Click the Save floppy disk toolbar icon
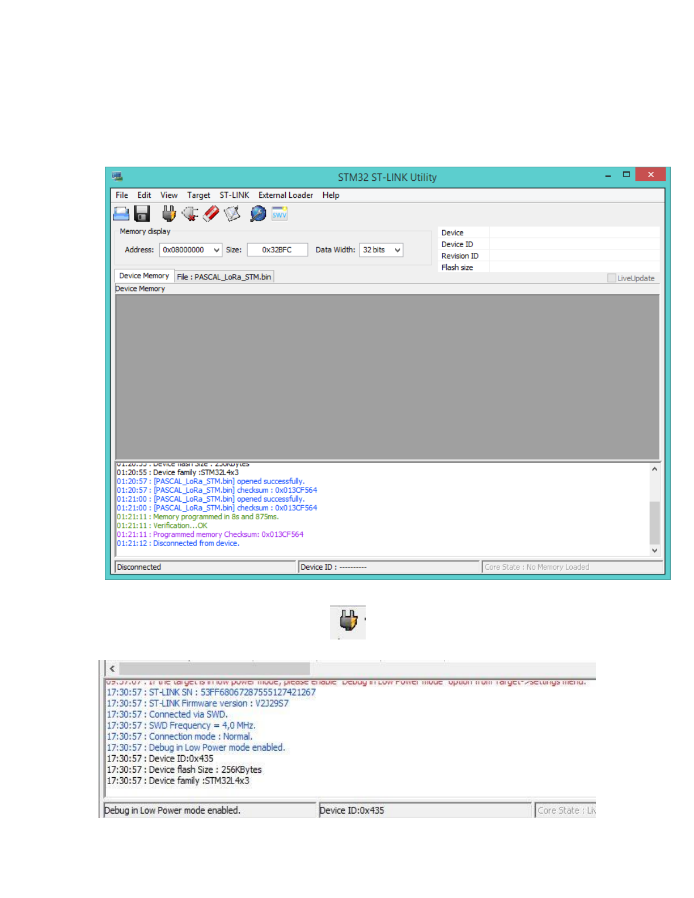Screen dimensions: 694x898 [142, 214]
